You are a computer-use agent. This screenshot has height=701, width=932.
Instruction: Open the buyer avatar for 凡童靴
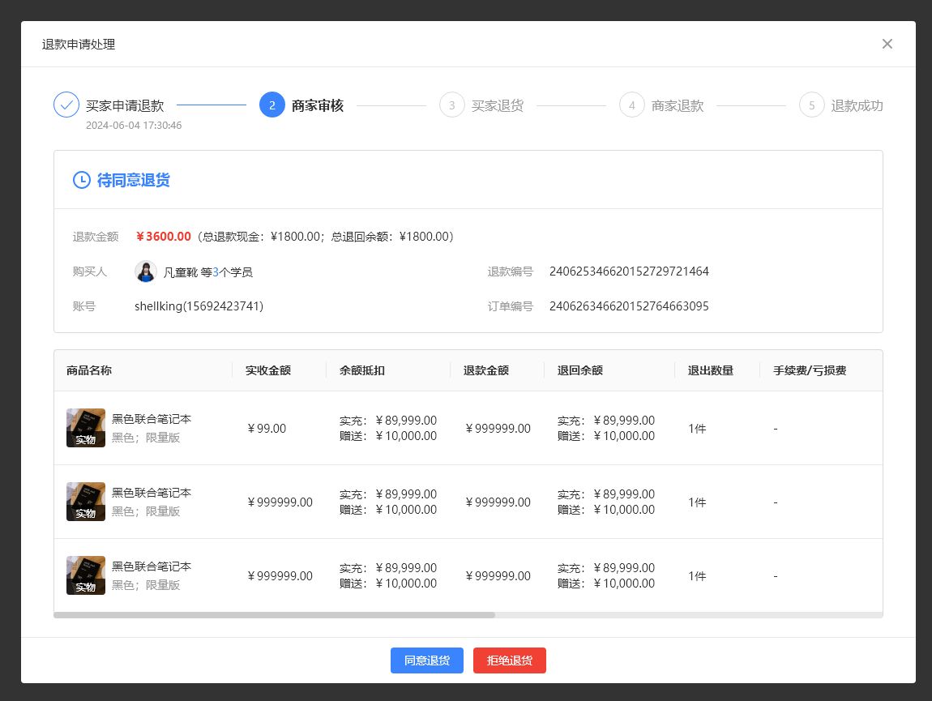click(x=146, y=271)
